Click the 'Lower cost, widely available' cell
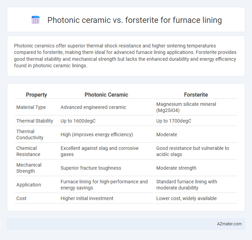 pyautogui.click(x=186, y=198)
